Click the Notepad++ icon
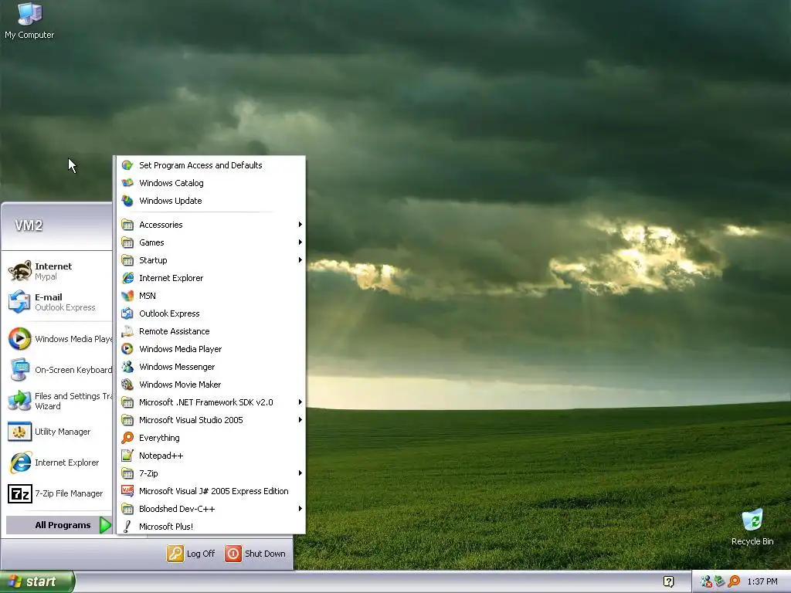The image size is (791, 593). 127,456
